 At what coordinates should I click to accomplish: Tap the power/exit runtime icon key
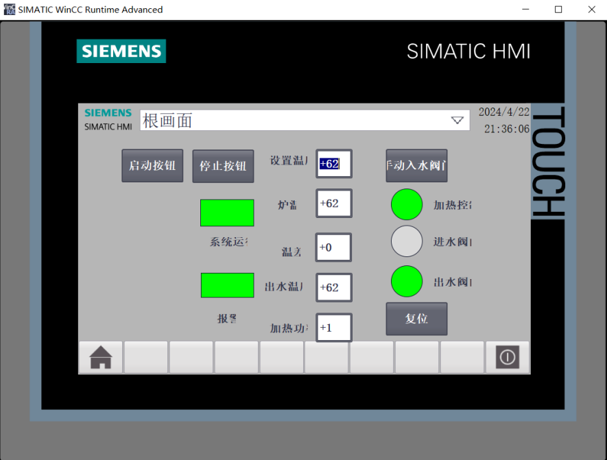[x=508, y=357]
